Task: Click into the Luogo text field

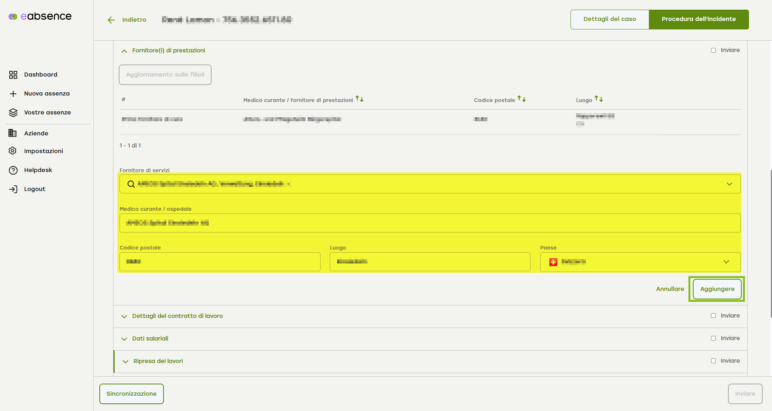Action: pos(430,262)
